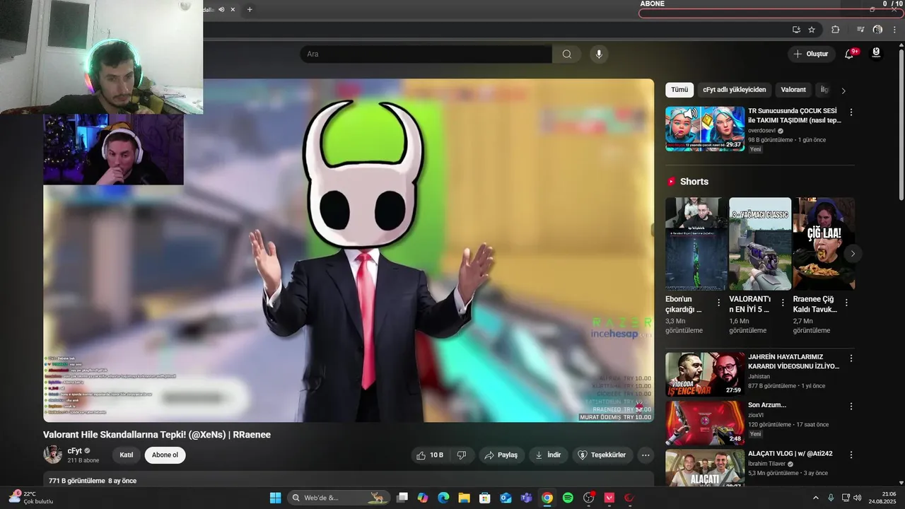Mute the tab via speaker icon
This screenshot has height=509, width=905.
point(221,9)
